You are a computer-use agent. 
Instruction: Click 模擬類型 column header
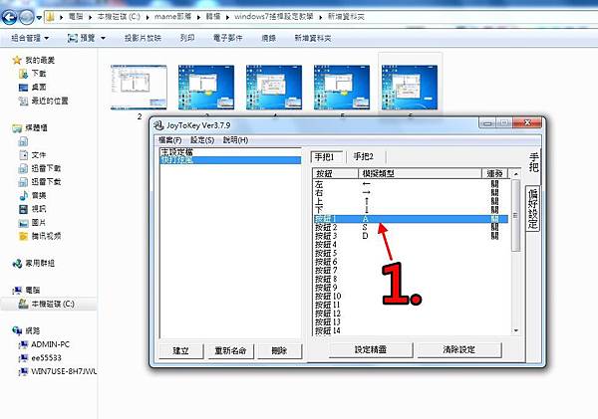420,174
